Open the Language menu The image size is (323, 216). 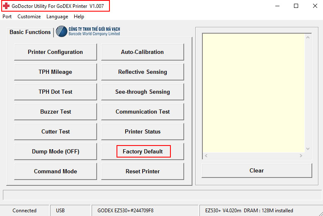coord(57,17)
